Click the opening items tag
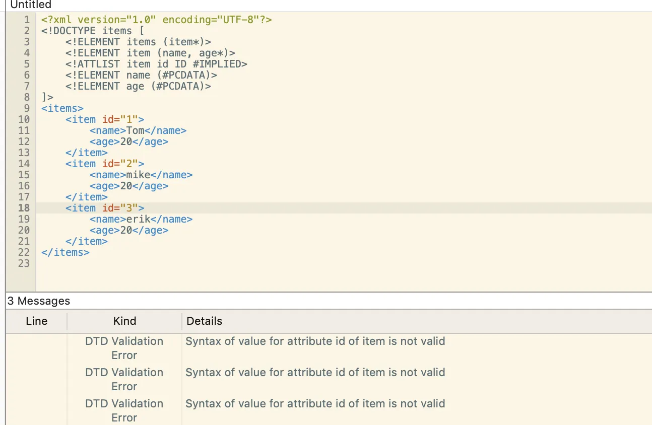652x425 pixels. pyautogui.click(x=62, y=108)
